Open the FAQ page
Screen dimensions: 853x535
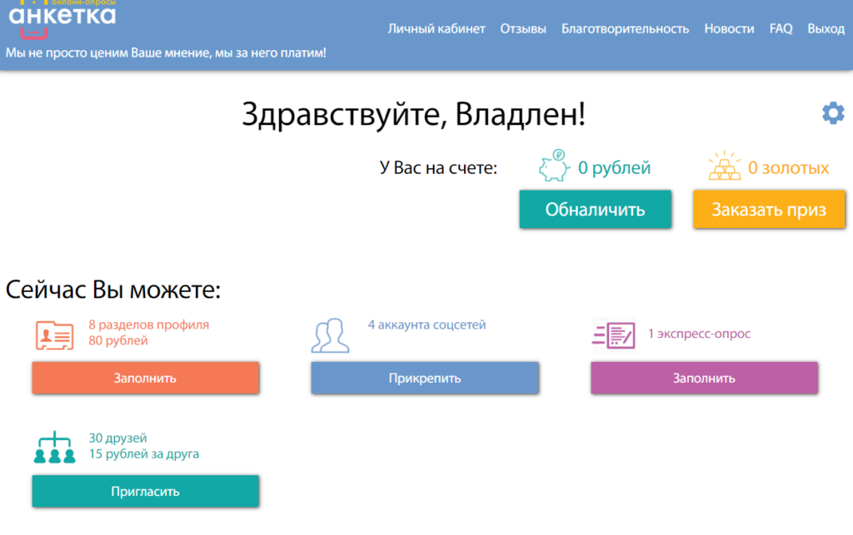[781, 28]
